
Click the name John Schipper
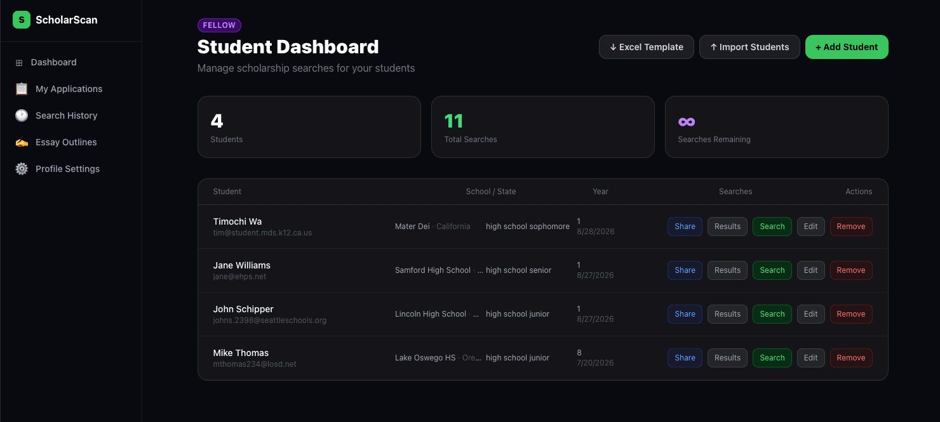coord(243,309)
